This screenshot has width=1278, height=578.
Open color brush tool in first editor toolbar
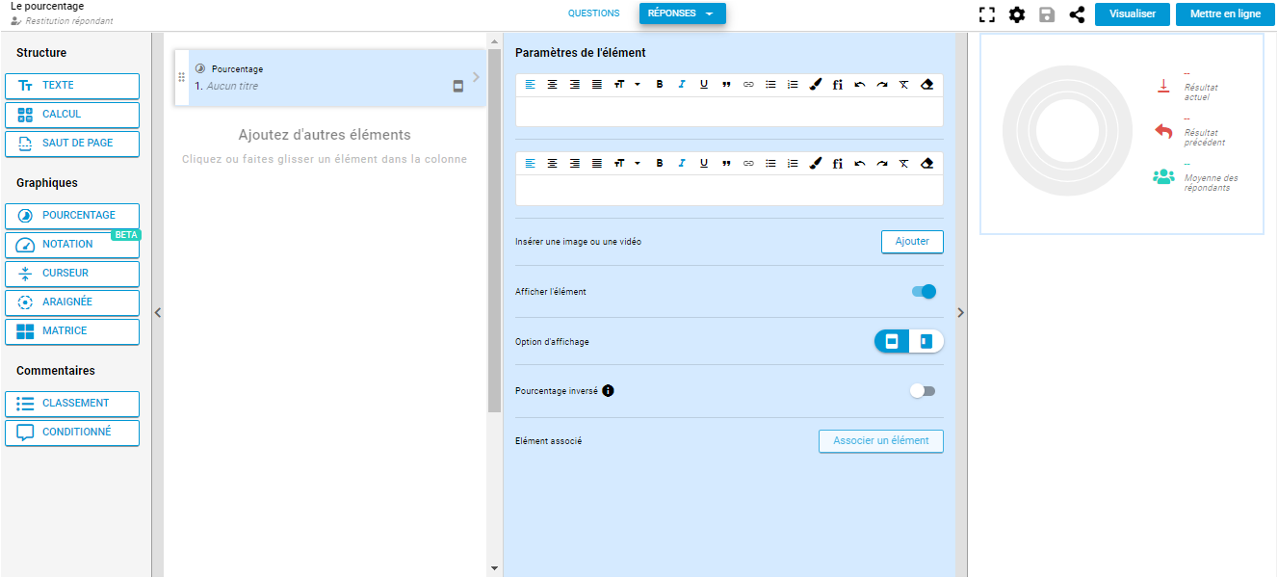815,84
